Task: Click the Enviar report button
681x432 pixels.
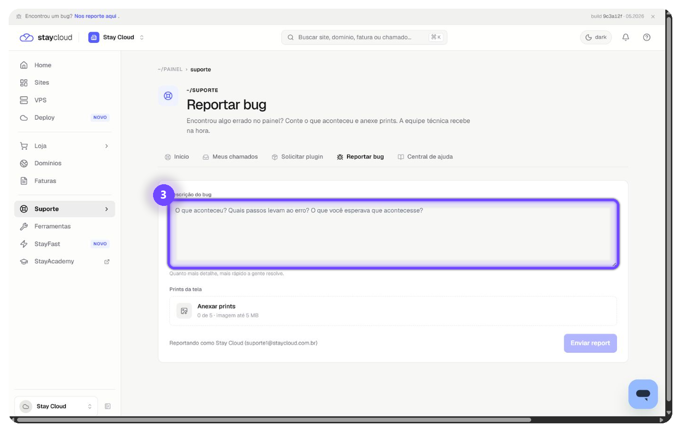Action: point(591,343)
